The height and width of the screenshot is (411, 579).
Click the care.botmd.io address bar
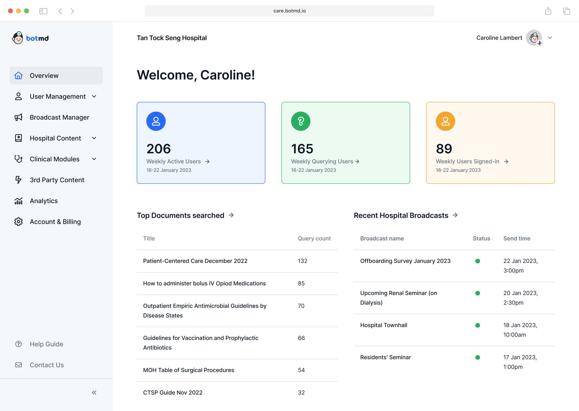click(289, 11)
